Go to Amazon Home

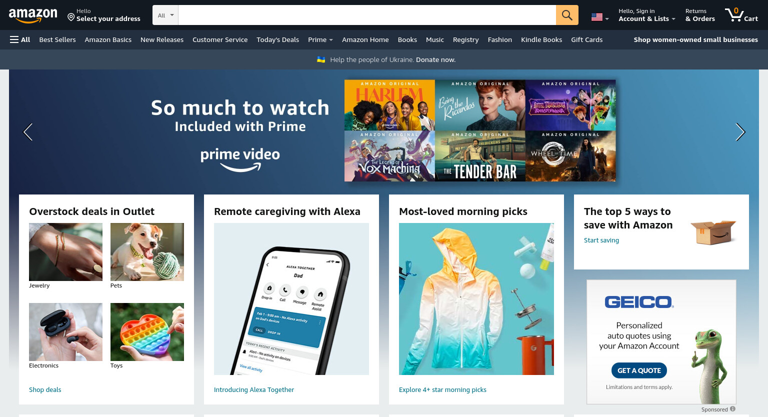365,39
